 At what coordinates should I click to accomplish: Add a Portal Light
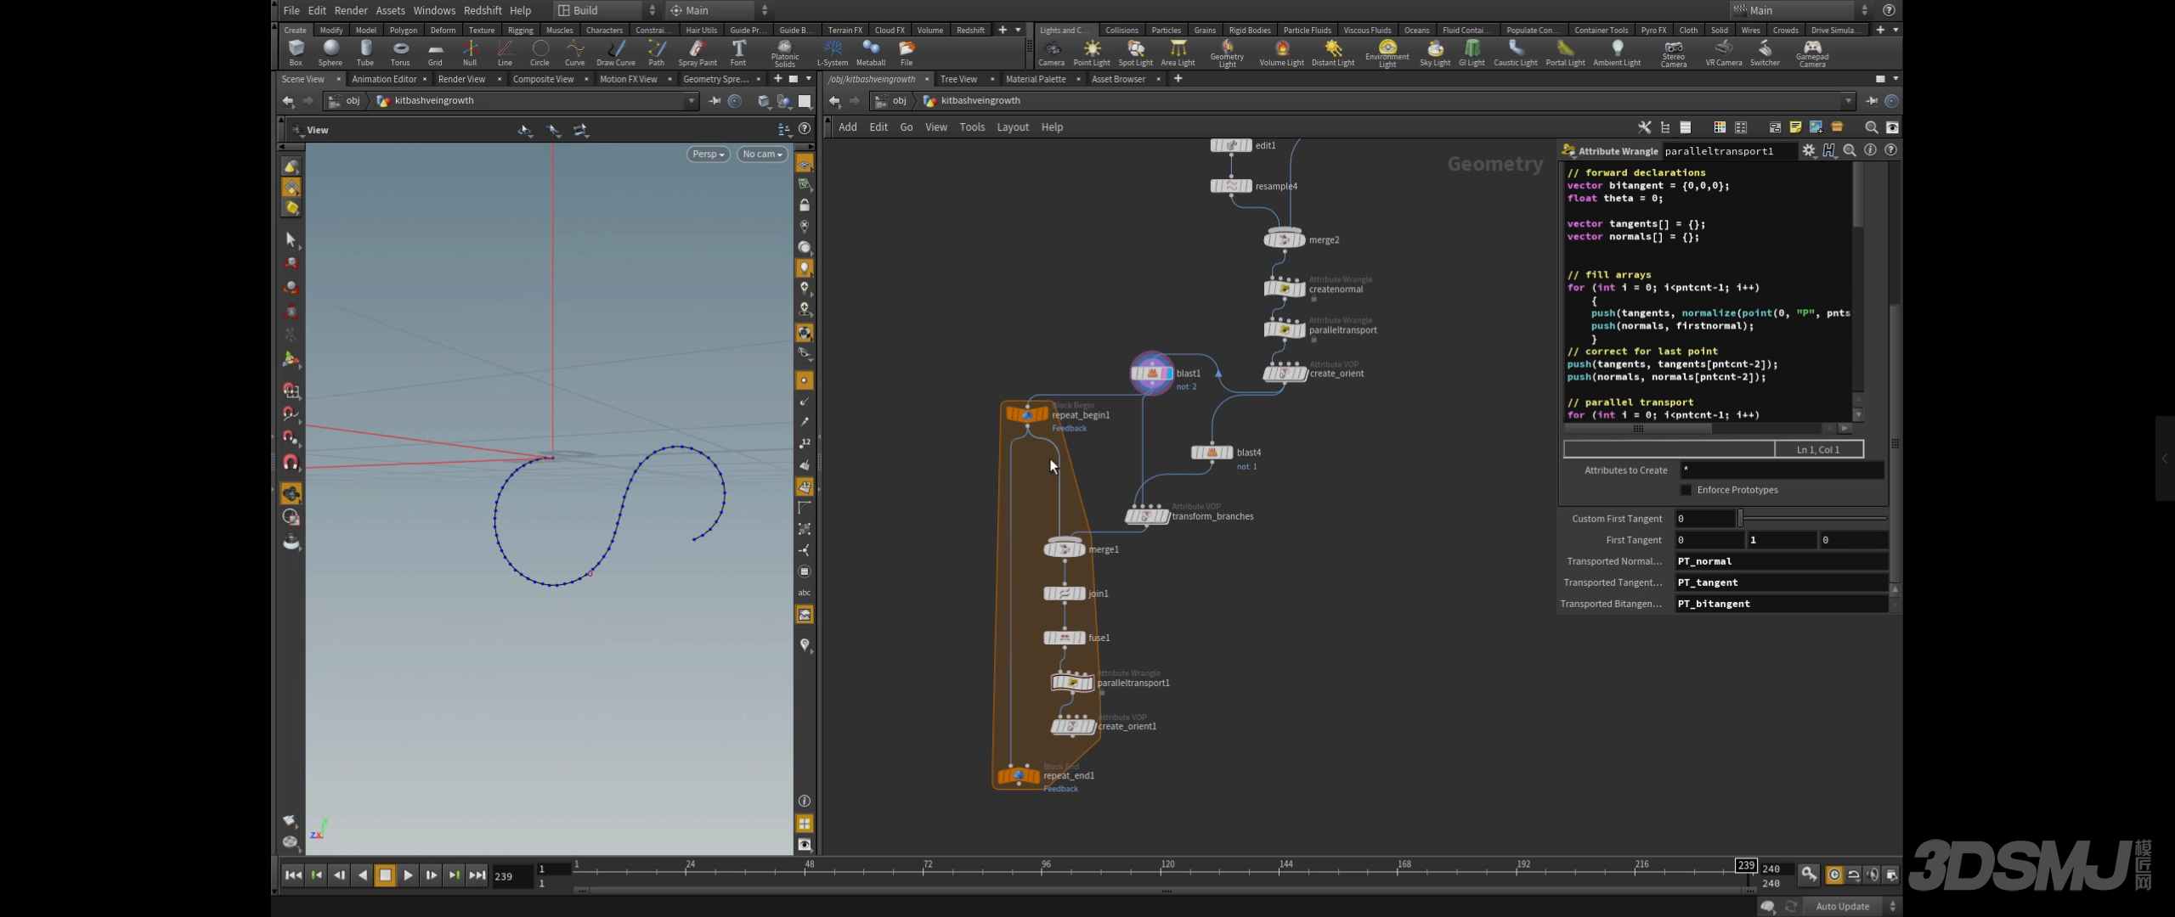[1565, 53]
